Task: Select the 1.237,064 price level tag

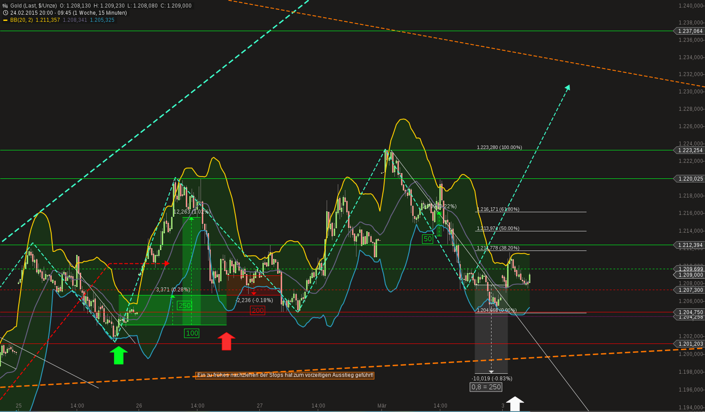Action: [x=690, y=31]
